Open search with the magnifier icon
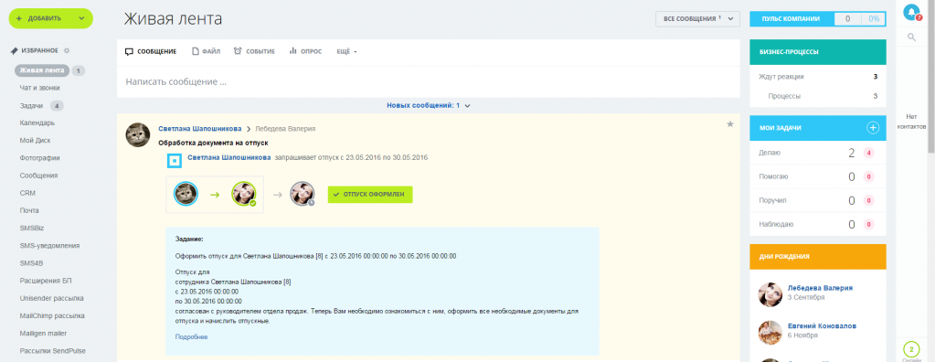 click(x=911, y=37)
